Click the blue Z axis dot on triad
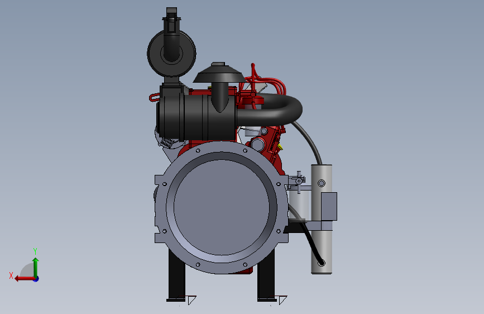Screen dimensions: 484x314 tap(36, 279)
